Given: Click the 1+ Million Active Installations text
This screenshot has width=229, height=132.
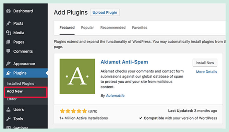Looking at the screenshot, I should tap(84, 118).
